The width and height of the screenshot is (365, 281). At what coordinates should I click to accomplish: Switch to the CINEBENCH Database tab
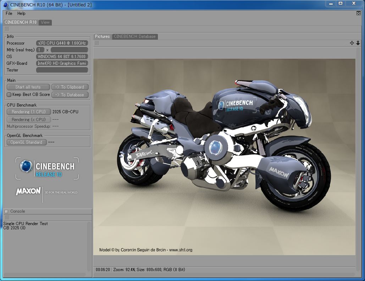(x=134, y=36)
